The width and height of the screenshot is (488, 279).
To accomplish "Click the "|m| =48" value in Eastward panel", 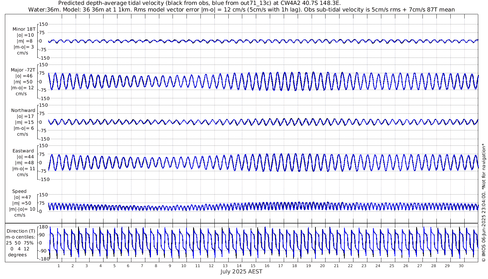I will pyautogui.click(x=24, y=163).
